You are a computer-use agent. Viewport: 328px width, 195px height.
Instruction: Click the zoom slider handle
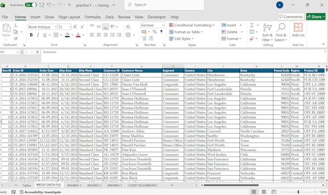[x=298, y=192]
